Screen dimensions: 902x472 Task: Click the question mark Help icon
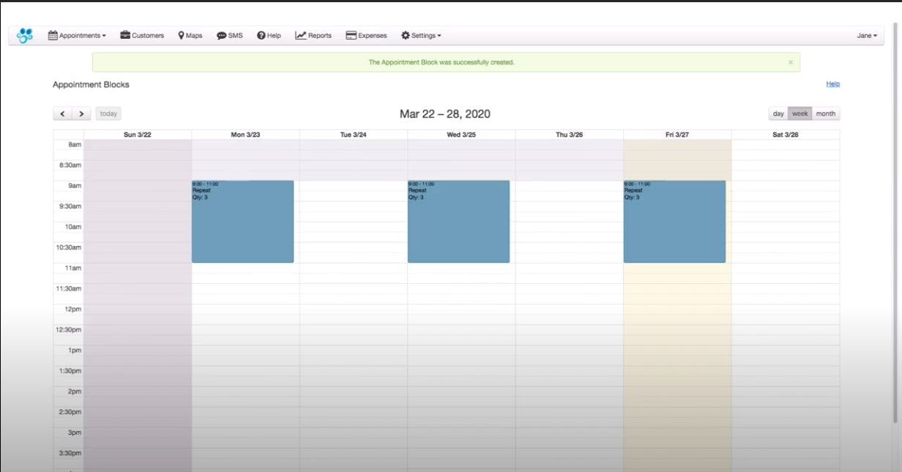point(260,34)
